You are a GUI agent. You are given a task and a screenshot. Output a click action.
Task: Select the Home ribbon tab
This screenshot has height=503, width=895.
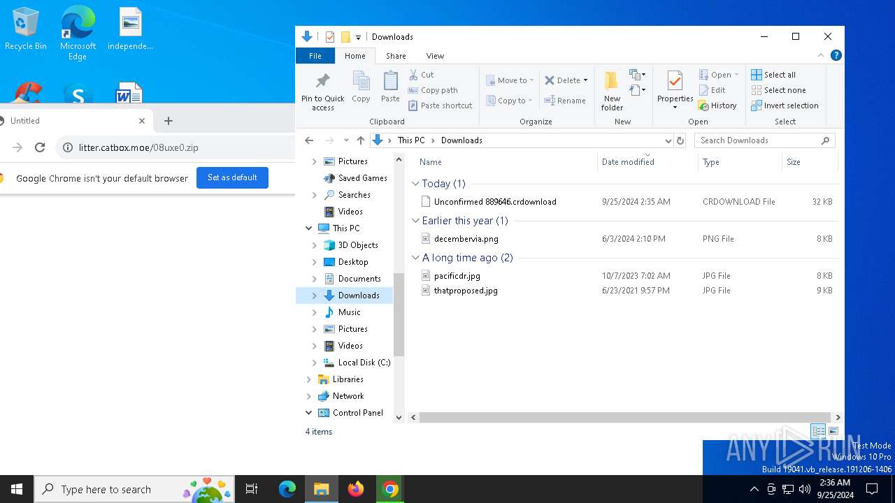click(x=355, y=56)
